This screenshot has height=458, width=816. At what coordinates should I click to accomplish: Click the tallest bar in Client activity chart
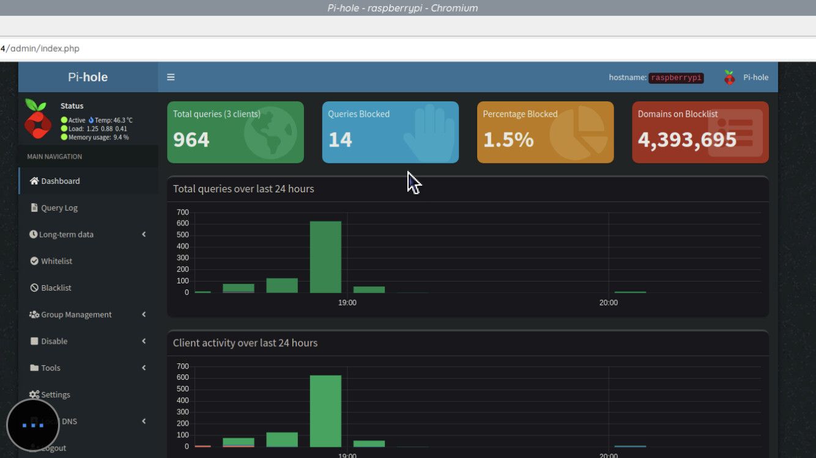(x=325, y=411)
